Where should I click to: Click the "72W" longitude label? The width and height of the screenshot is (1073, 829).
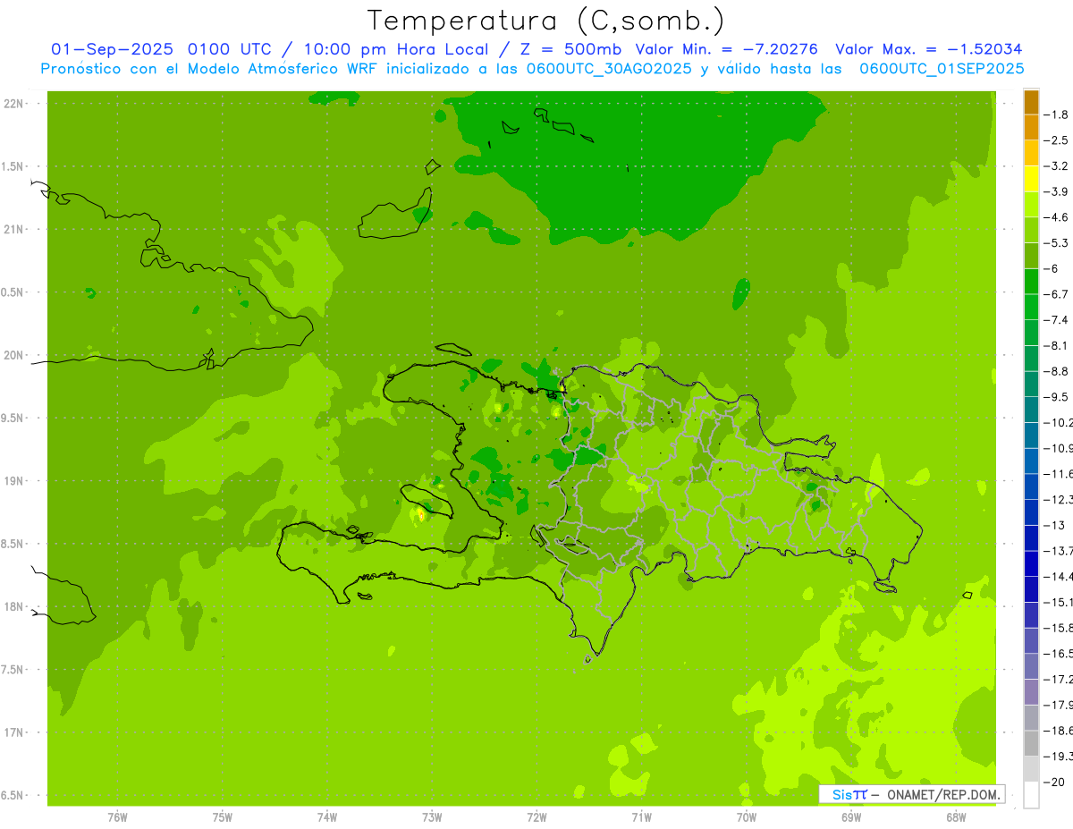tap(536, 817)
